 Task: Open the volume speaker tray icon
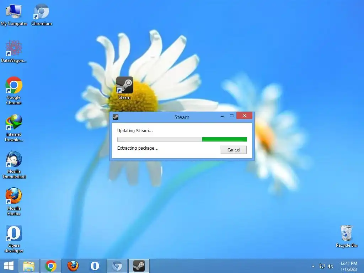pos(330,266)
